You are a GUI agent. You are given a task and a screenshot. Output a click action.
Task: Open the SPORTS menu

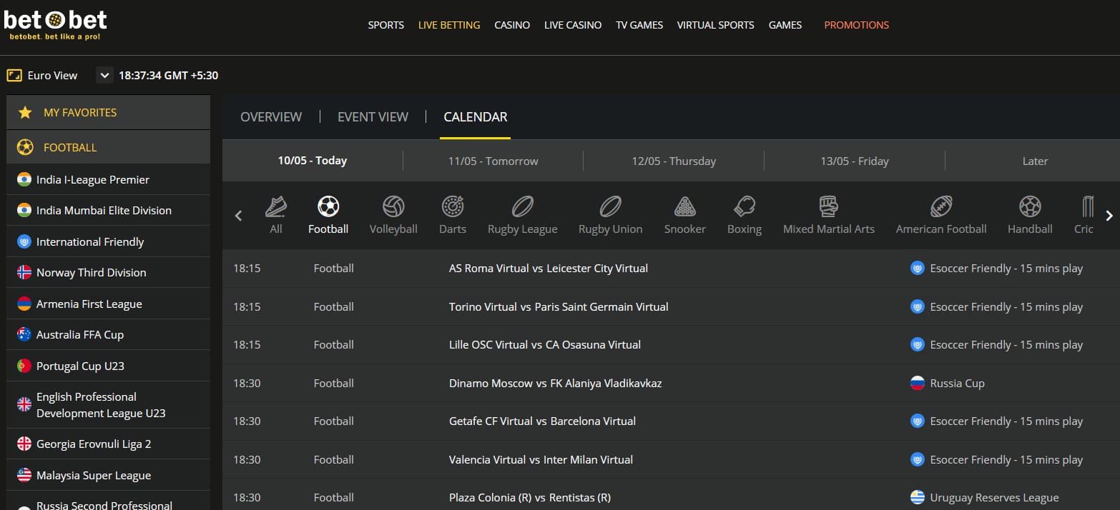point(386,25)
